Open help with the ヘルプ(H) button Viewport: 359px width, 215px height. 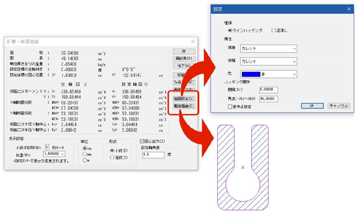pos(184,66)
